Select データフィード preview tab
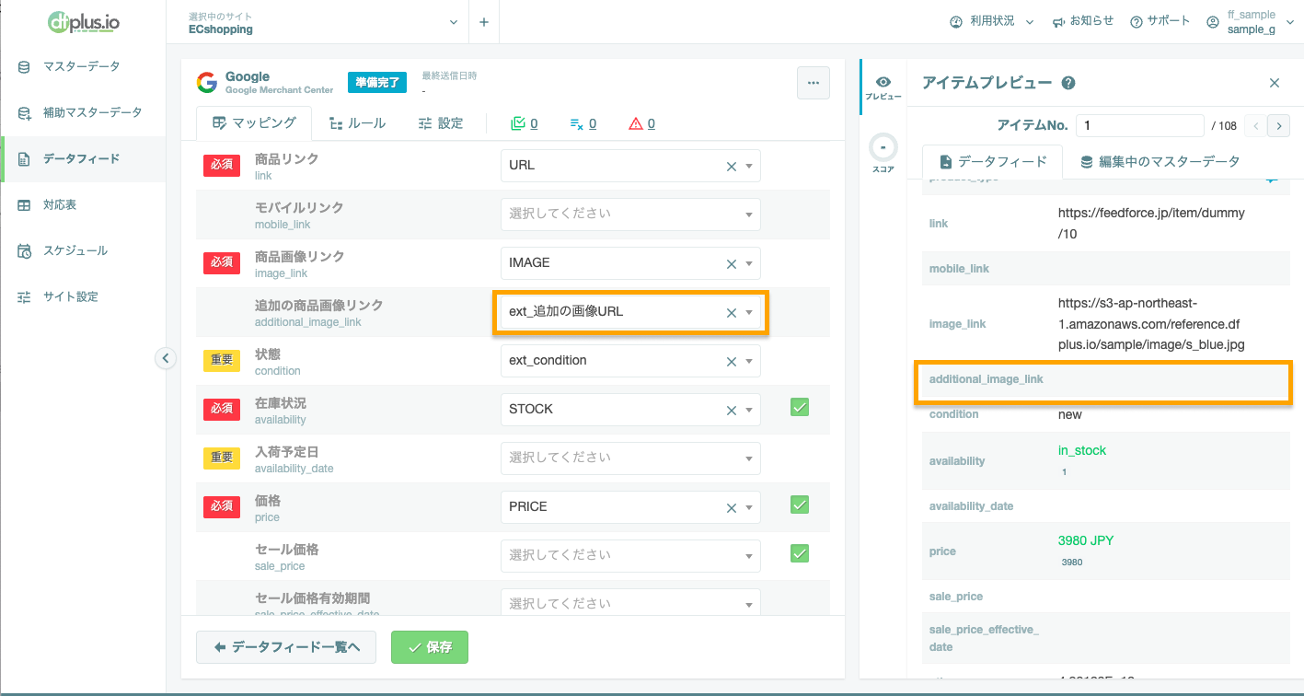This screenshot has height=696, width=1304. click(x=993, y=161)
